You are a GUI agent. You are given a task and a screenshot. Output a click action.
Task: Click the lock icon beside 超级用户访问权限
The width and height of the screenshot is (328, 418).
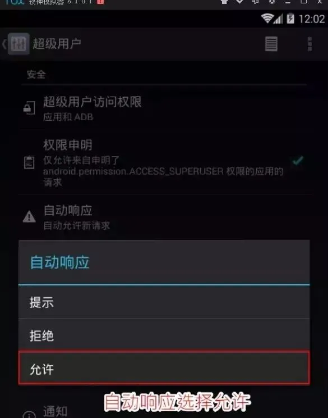coord(29,108)
